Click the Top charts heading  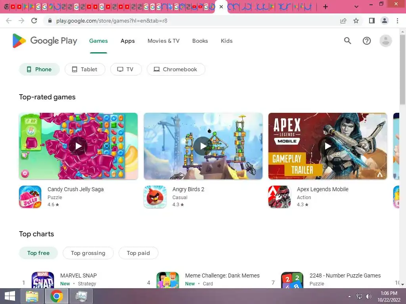click(x=36, y=234)
